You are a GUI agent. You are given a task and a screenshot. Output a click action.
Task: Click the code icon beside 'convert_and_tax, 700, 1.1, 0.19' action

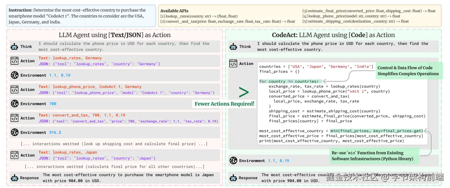(x=14, y=118)
